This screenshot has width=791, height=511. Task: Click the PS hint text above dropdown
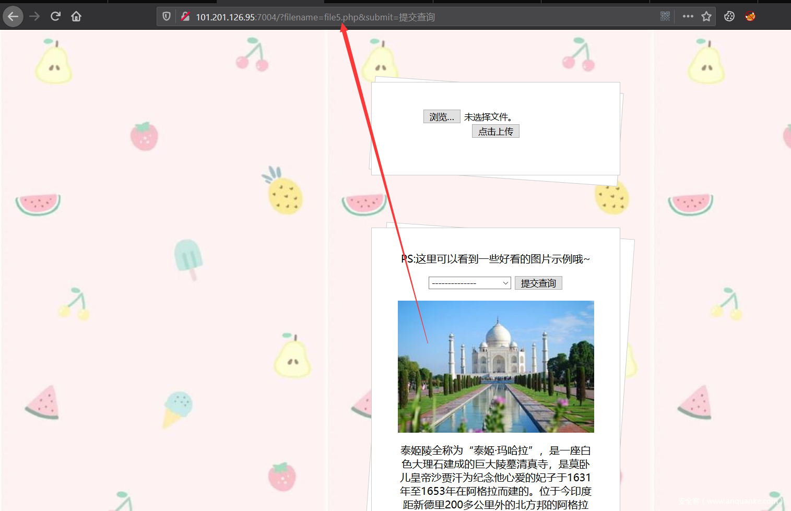[x=495, y=259]
